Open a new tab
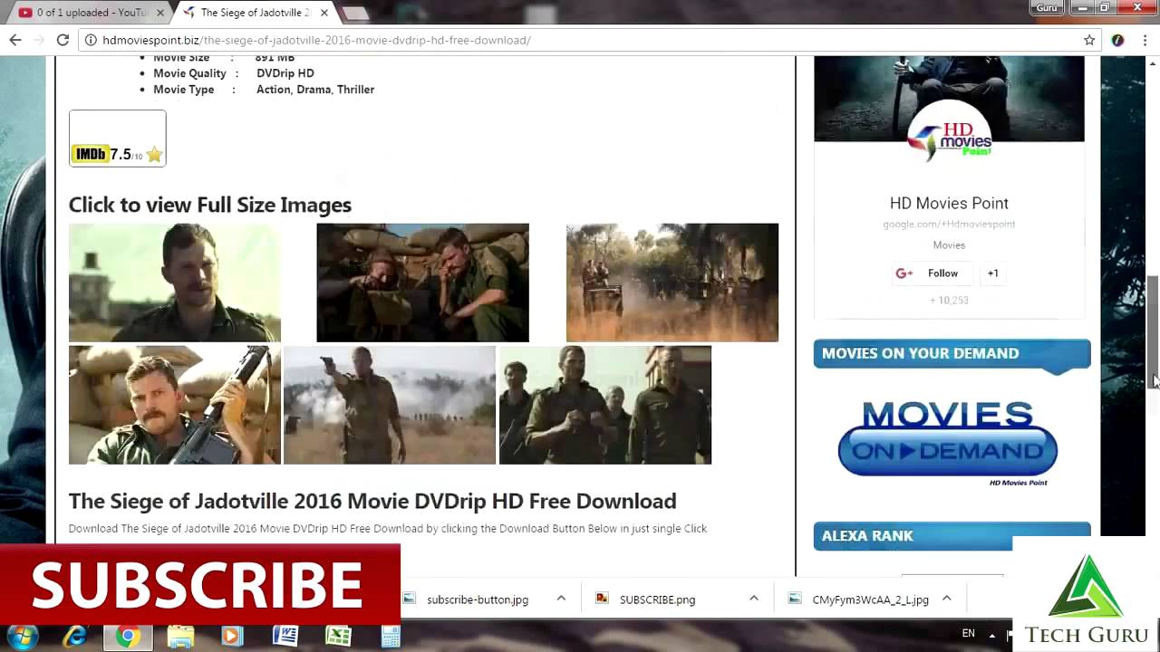Viewport: 1160px width, 652px height. tap(355, 14)
